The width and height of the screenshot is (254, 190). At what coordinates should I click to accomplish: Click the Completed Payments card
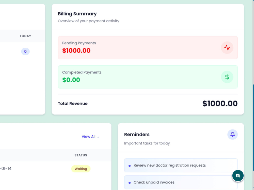(148, 77)
